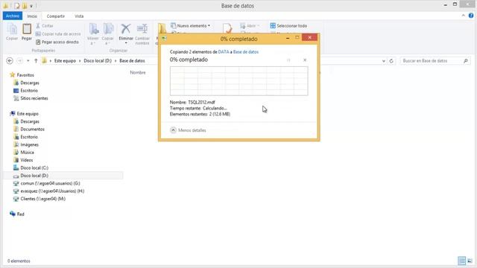Click Disco local (D:) in address bar
This screenshot has width=477, height=268.
pyautogui.click(x=98, y=61)
